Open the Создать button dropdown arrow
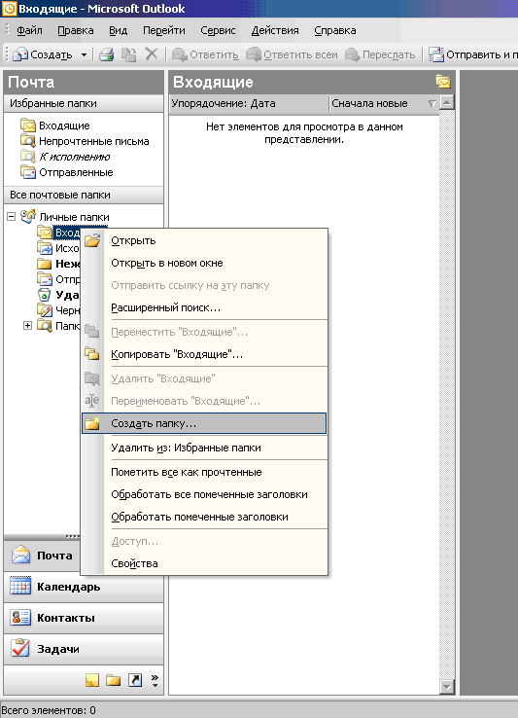The image size is (518, 718). (85, 54)
